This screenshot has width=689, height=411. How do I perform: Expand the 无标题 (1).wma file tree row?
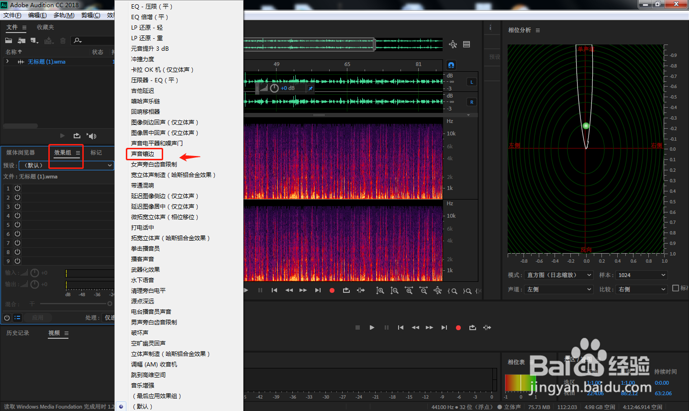pyautogui.click(x=7, y=61)
